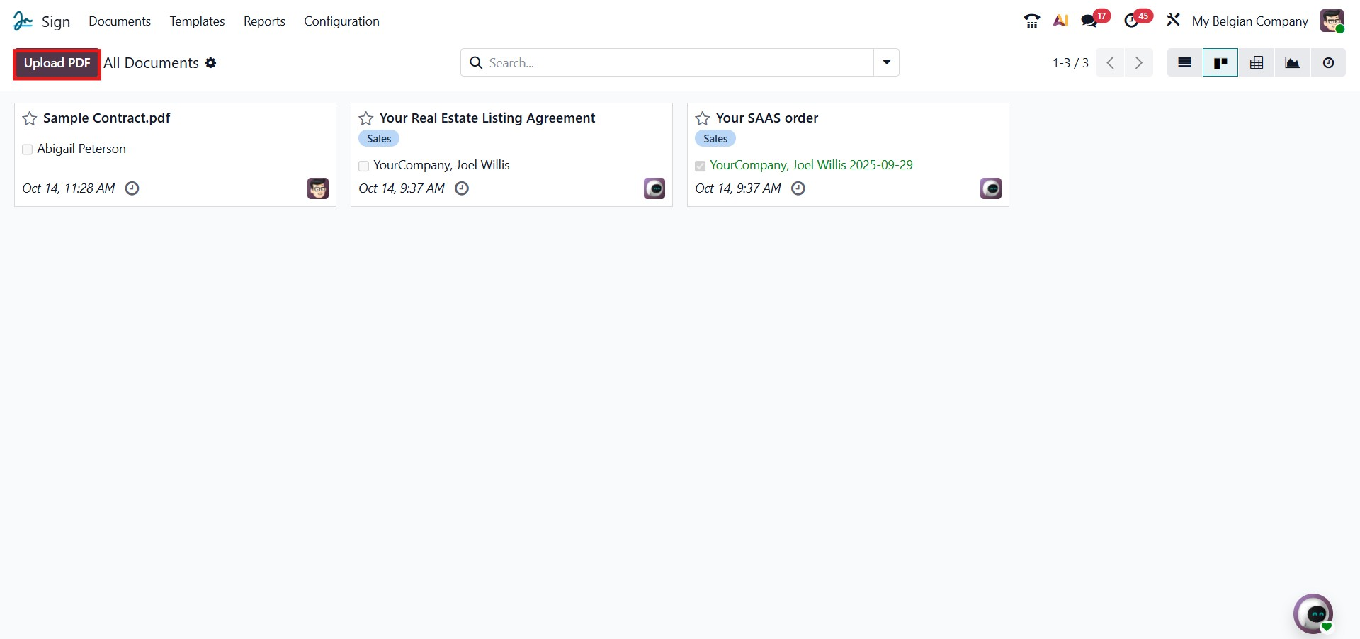Viewport: 1360px width, 639px height.
Task: Star the Sample Contract.pdf document
Action: tap(30, 118)
